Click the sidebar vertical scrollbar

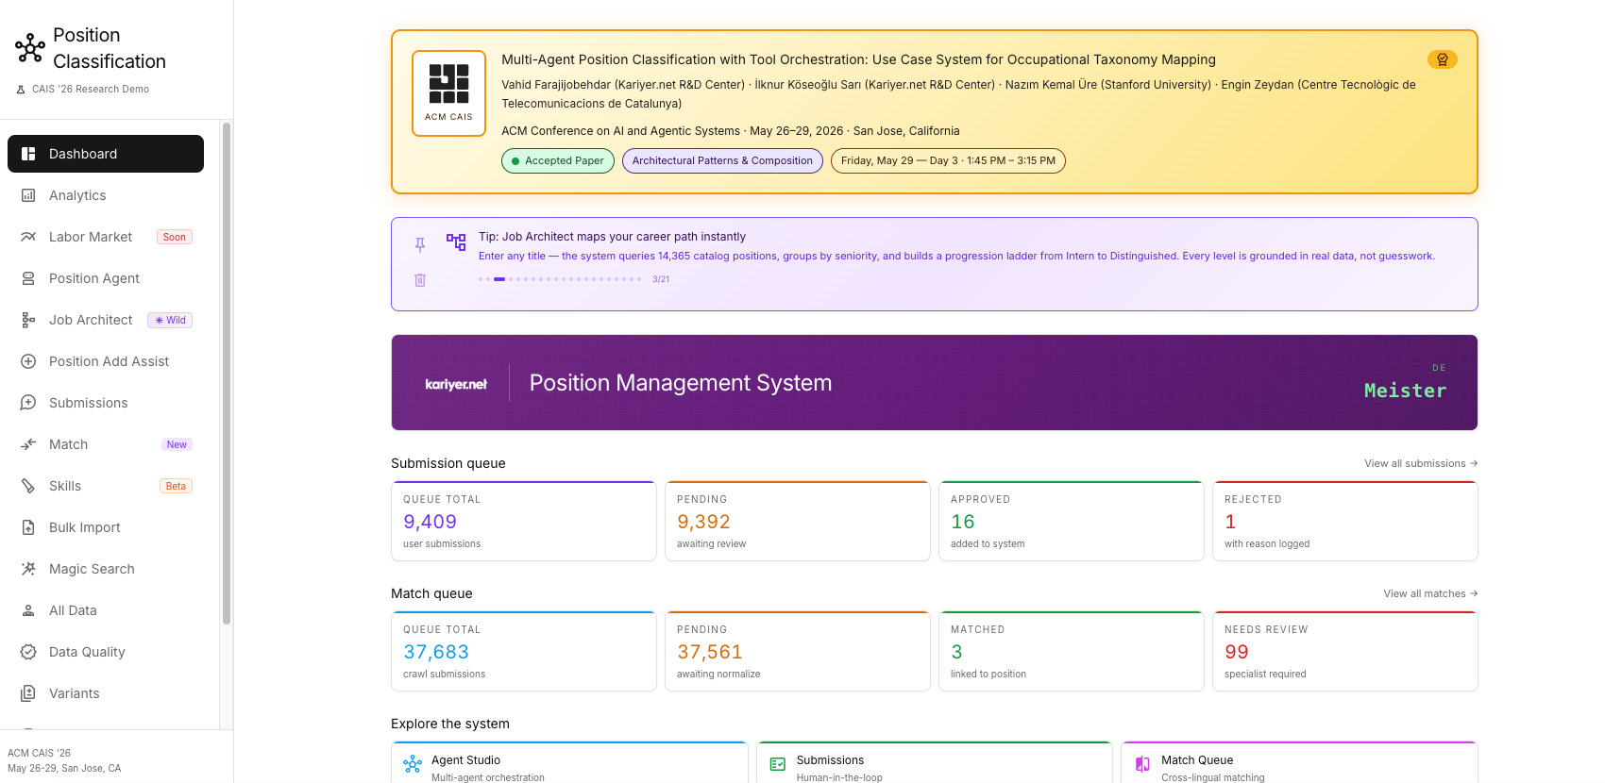click(x=227, y=374)
